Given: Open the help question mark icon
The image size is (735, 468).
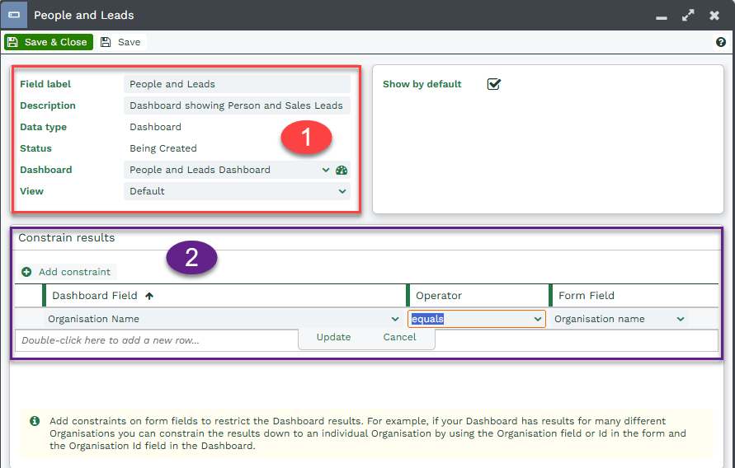Looking at the screenshot, I should [x=721, y=42].
